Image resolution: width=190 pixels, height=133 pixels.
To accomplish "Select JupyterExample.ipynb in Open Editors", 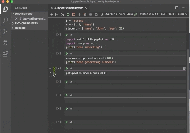I will 34,19.
